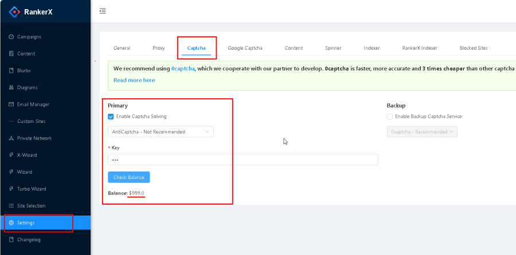The width and height of the screenshot is (516, 255).
Task: Open Private Network via its sidebar icon
Action: [11, 138]
